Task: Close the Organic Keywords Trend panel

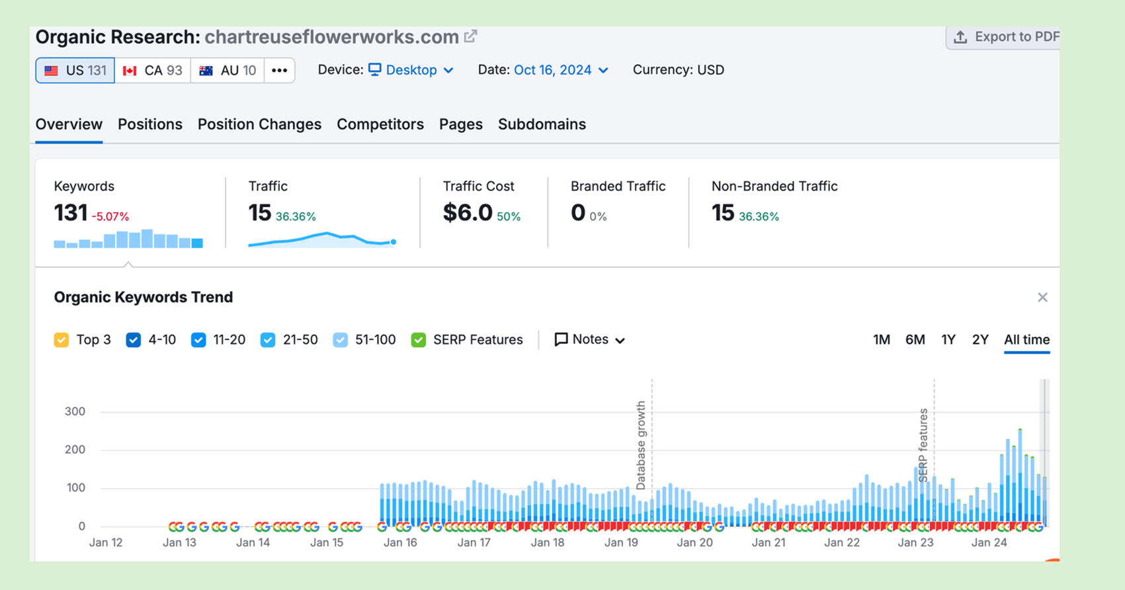Action: [1042, 298]
